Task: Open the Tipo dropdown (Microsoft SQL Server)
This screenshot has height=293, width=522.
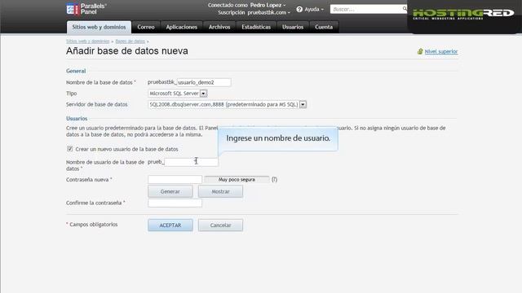Action: (x=203, y=94)
